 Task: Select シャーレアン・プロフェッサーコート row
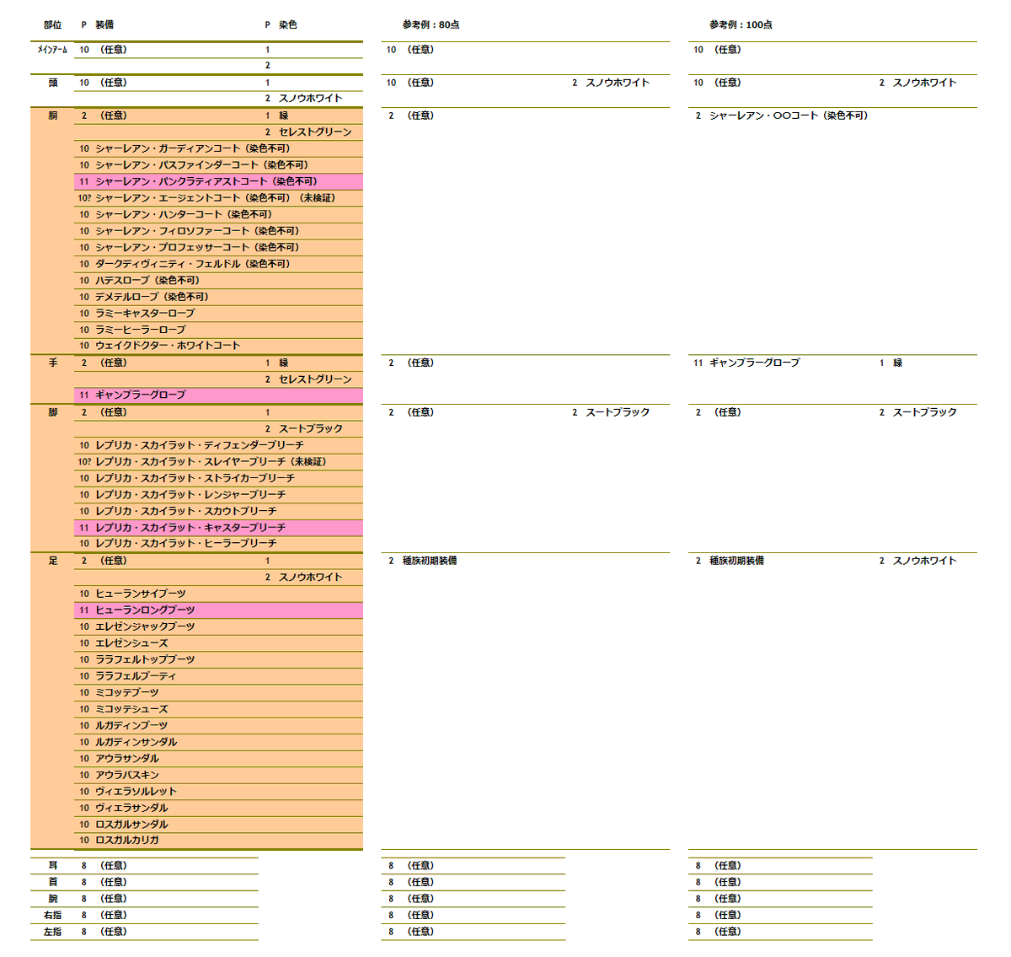point(219,248)
